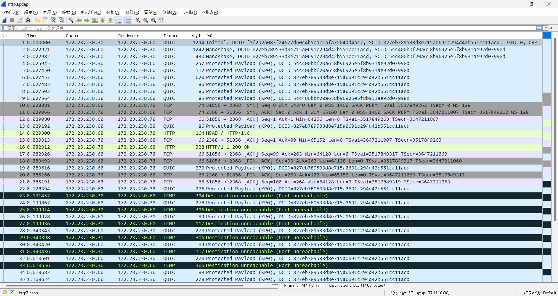
Task: Sort by the Info column header
Action: [x=373, y=36]
